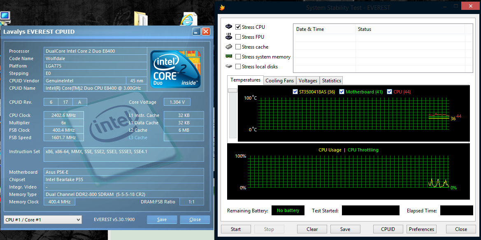Enable the Stress system memory checkbox

tap(238, 57)
